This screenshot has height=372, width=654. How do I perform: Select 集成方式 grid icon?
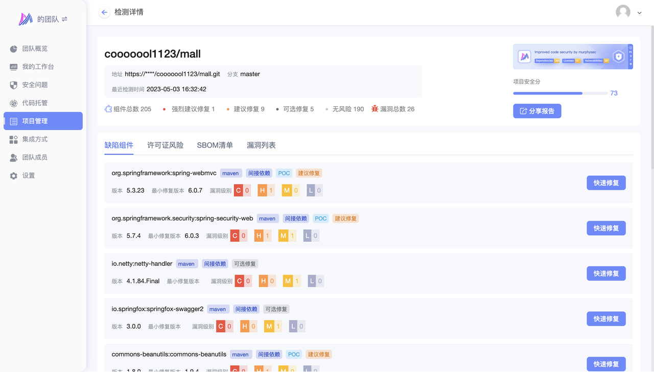pos(14,139)
